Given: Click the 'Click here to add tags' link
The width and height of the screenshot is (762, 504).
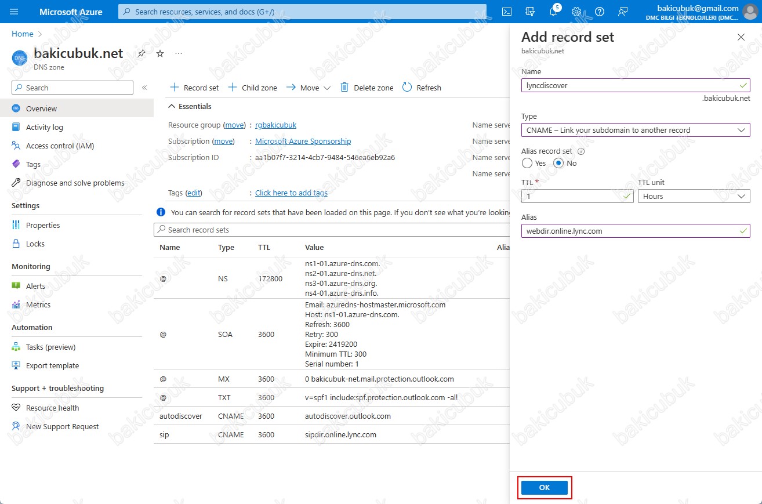Looking at the screenshot, I should (291, 193).
